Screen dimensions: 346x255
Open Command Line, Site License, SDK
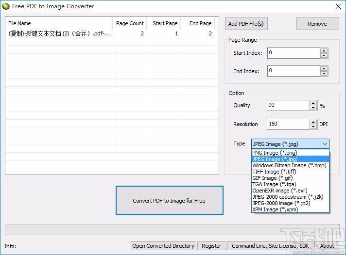pos(270,246)
